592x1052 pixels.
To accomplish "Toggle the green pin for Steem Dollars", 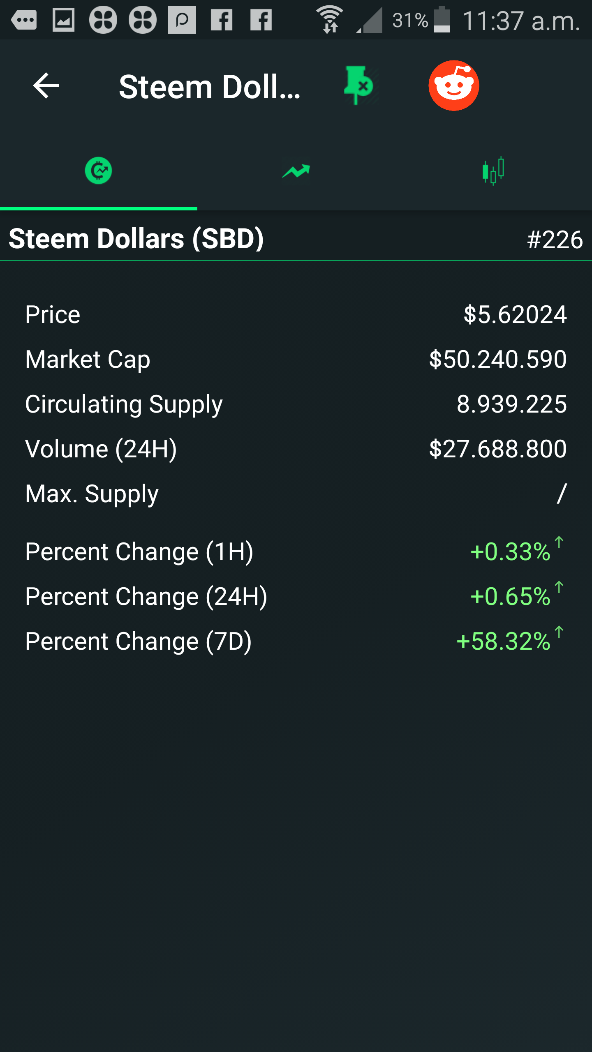I will click(358, 85).
